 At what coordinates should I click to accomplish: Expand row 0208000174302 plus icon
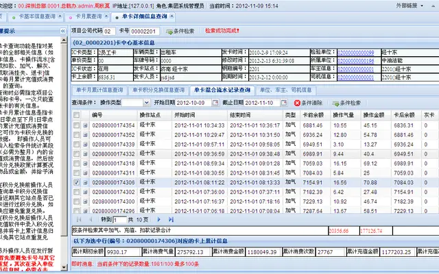(x=85, y=192)
